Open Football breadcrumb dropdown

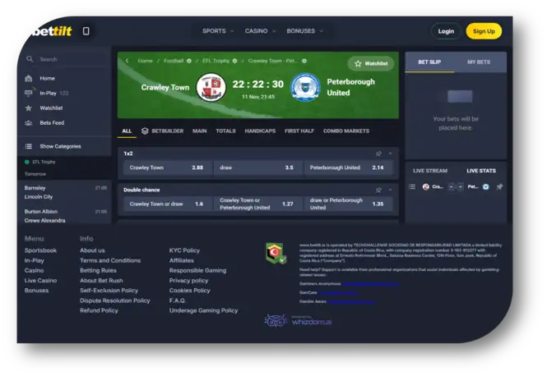188,61
